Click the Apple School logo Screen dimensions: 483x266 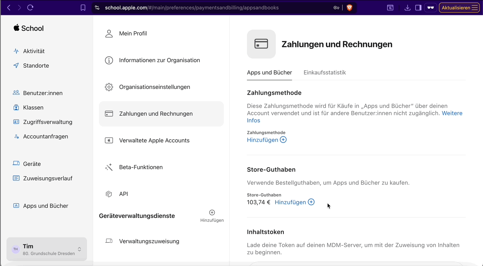29,28
